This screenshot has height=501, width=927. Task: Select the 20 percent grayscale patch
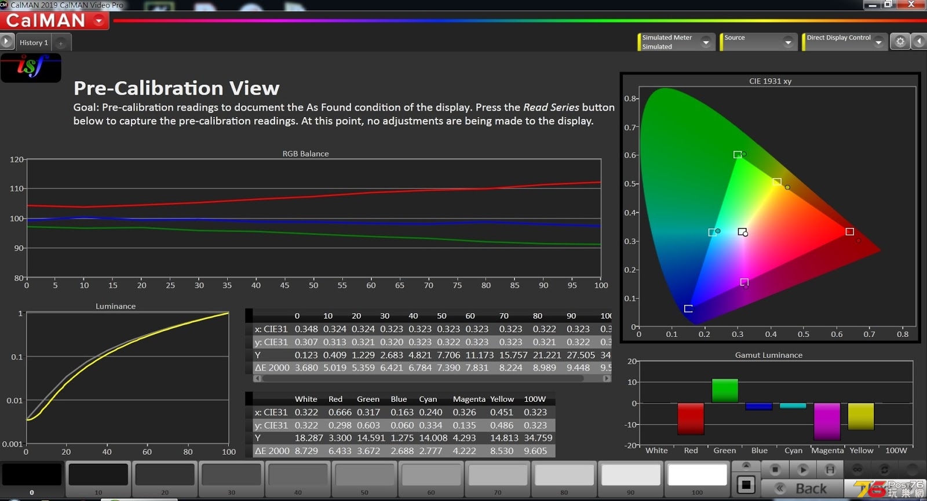(x=165, y=479)
